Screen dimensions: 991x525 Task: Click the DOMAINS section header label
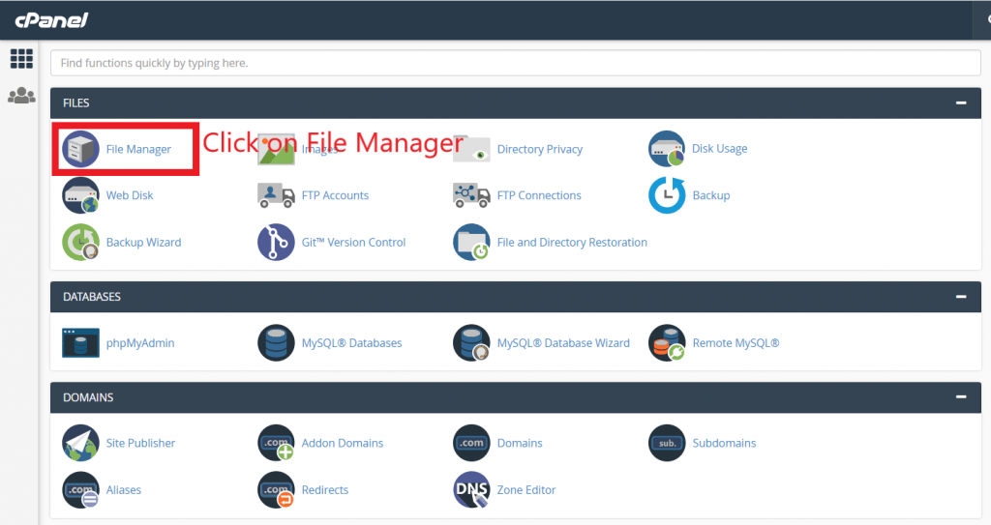point(88,397)
